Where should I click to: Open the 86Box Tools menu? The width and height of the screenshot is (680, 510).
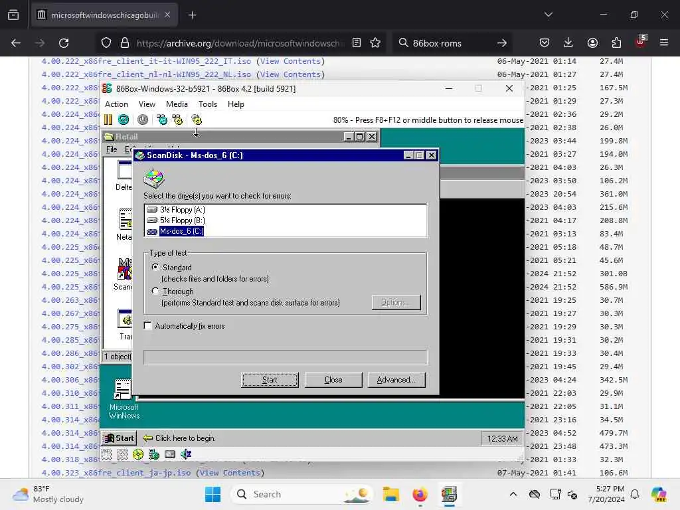pos(208,104)
